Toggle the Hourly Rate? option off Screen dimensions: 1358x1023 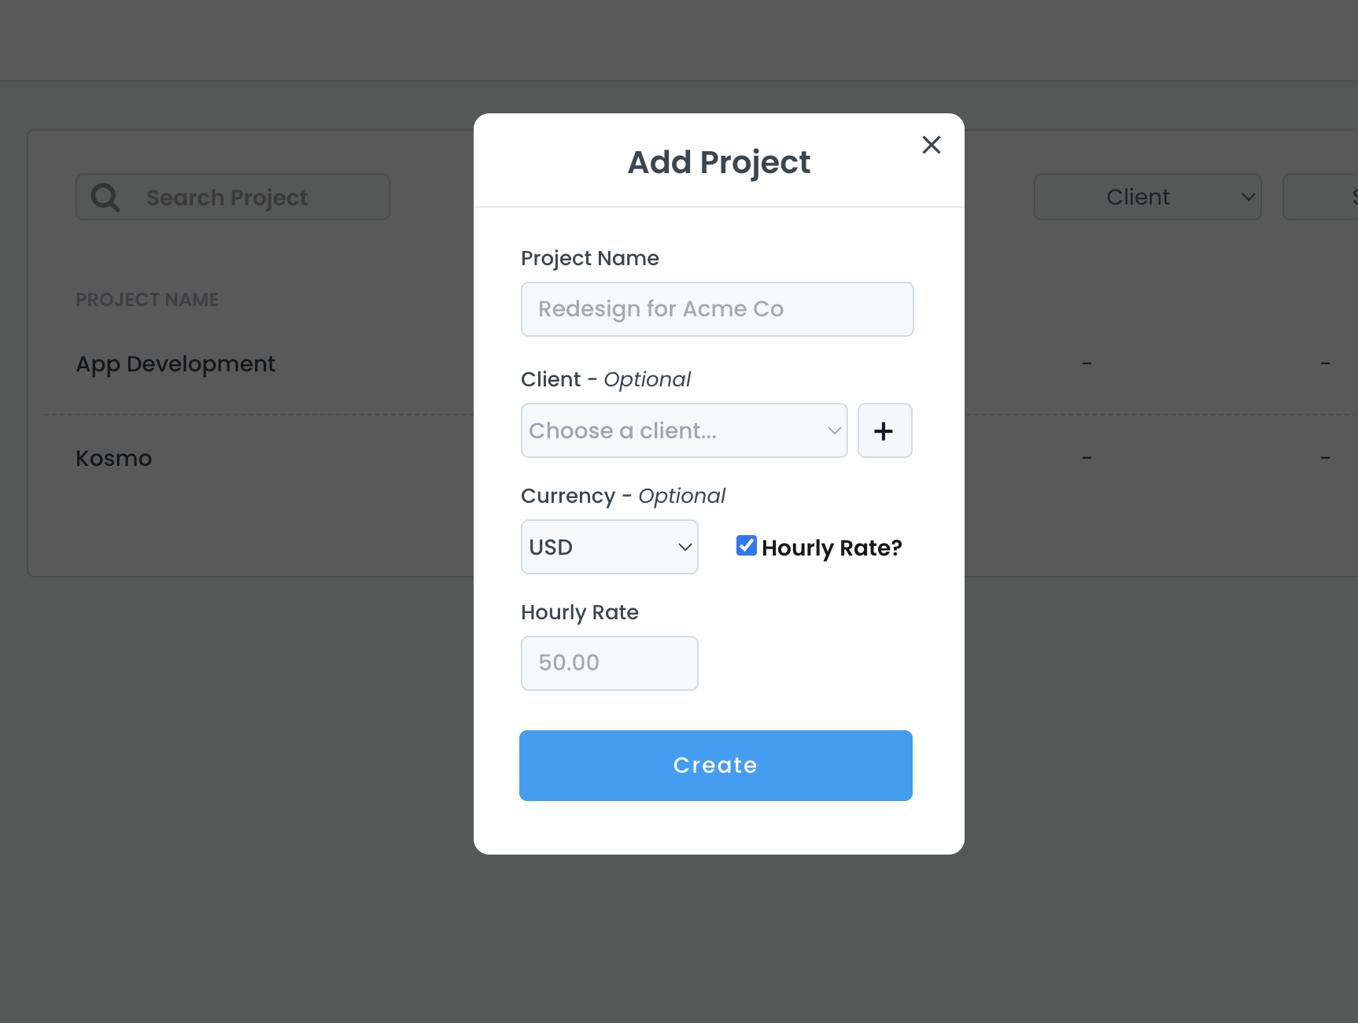coord(746,545)
